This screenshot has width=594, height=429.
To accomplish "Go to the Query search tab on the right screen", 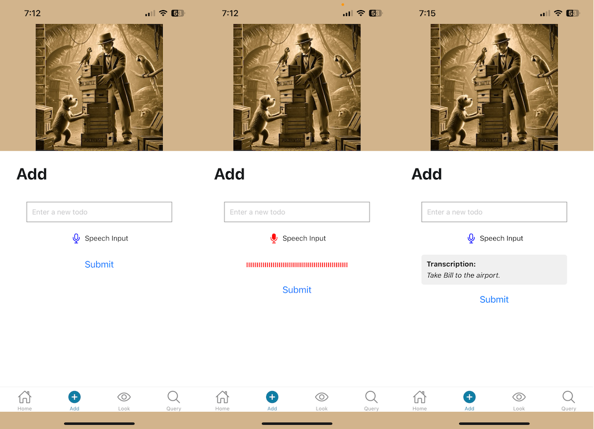I will click(x=568, y=401).
